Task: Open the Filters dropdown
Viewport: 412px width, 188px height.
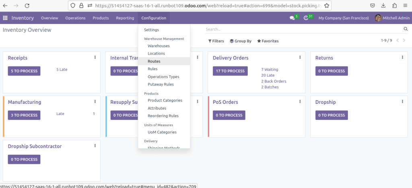Action: [216, 41]
